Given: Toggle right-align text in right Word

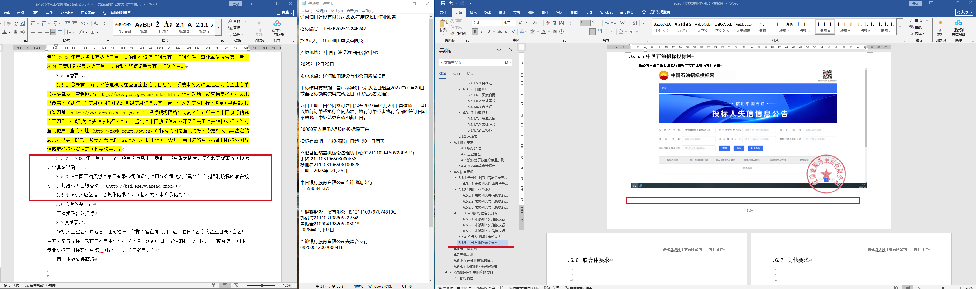Looking at the screenshot, I should (586, 32).
